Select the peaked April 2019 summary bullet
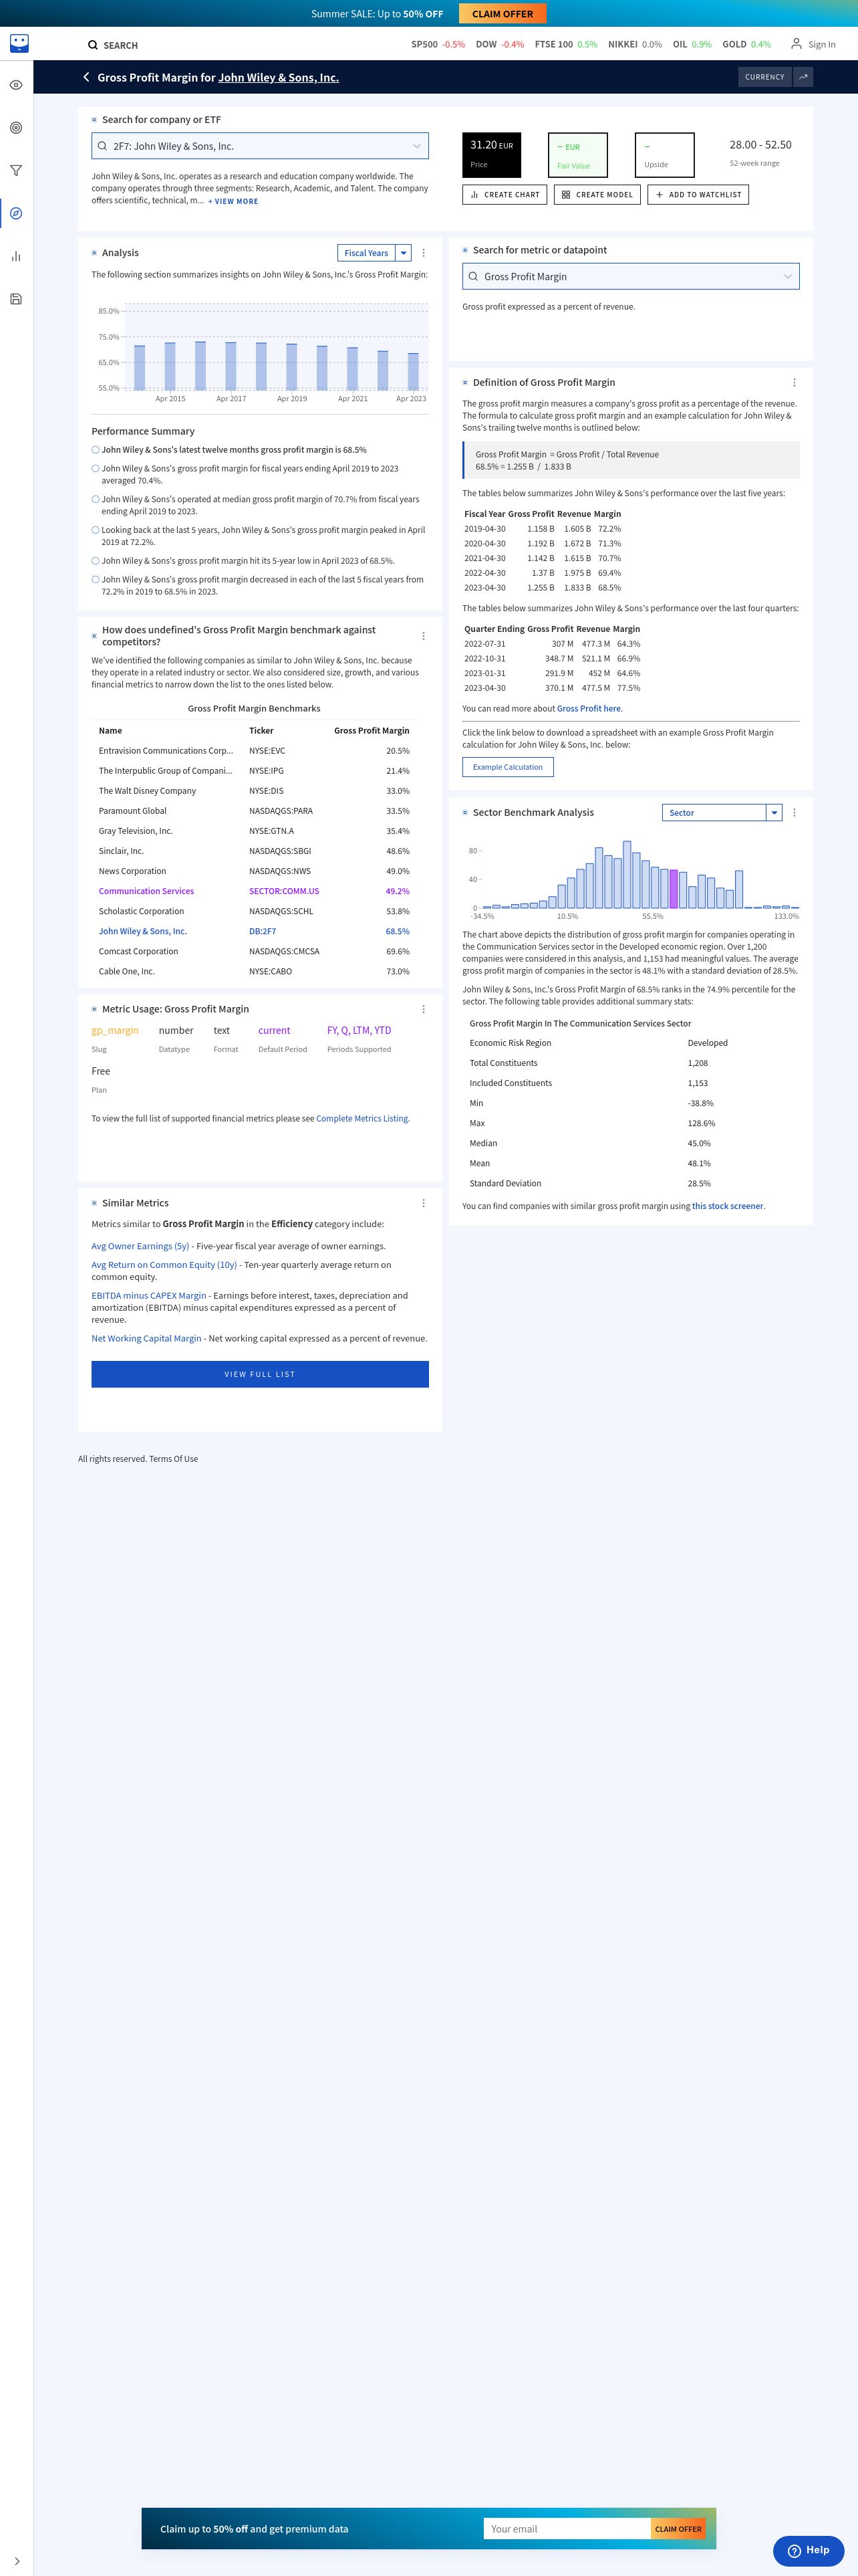This screenshot has height=2576, width=858. pyautogui.click(x=96, y=530)
